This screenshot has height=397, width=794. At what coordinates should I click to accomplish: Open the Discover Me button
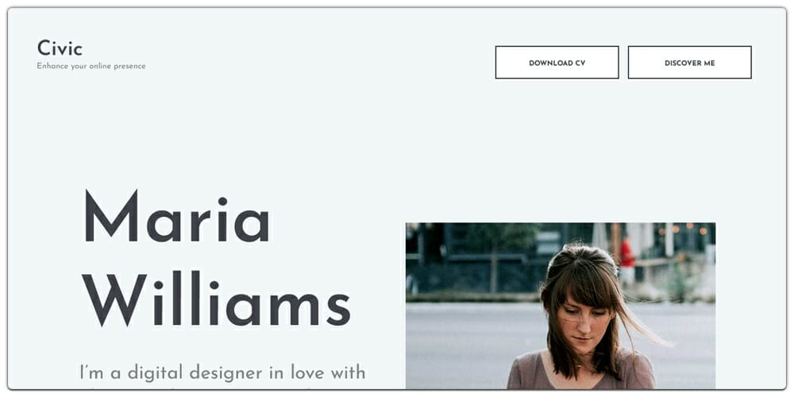(x=690, y=62)
